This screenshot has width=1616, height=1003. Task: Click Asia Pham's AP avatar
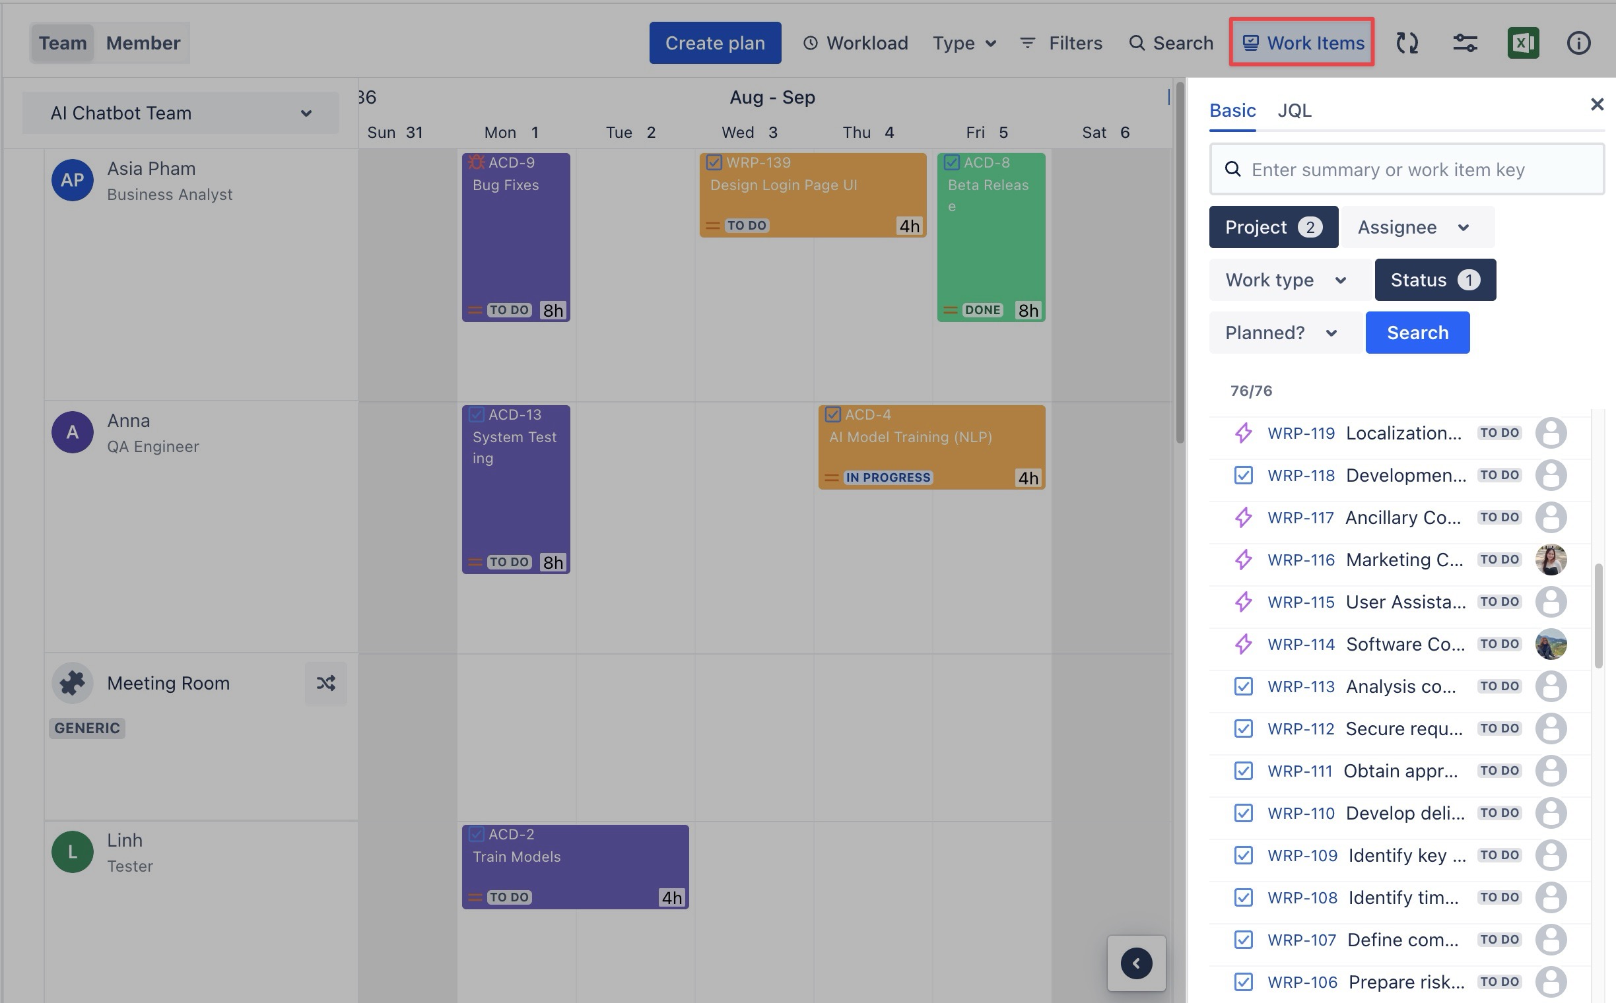point(73,179)
